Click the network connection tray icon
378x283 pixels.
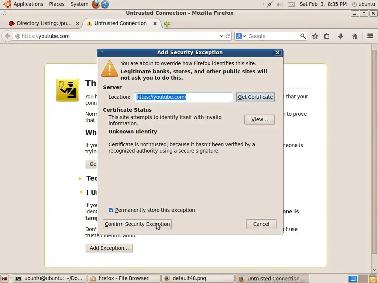[x=269, y=4]
